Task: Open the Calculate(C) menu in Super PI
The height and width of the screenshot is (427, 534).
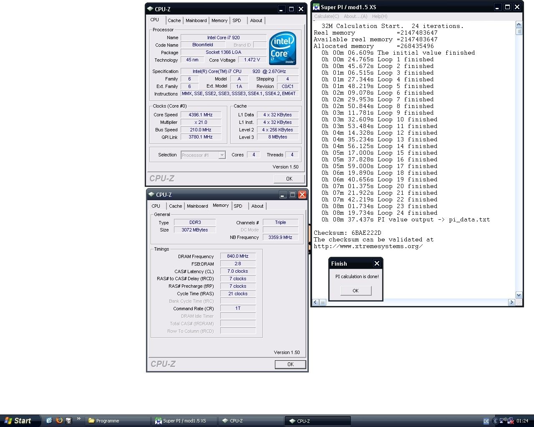Action: pos(326,16)
